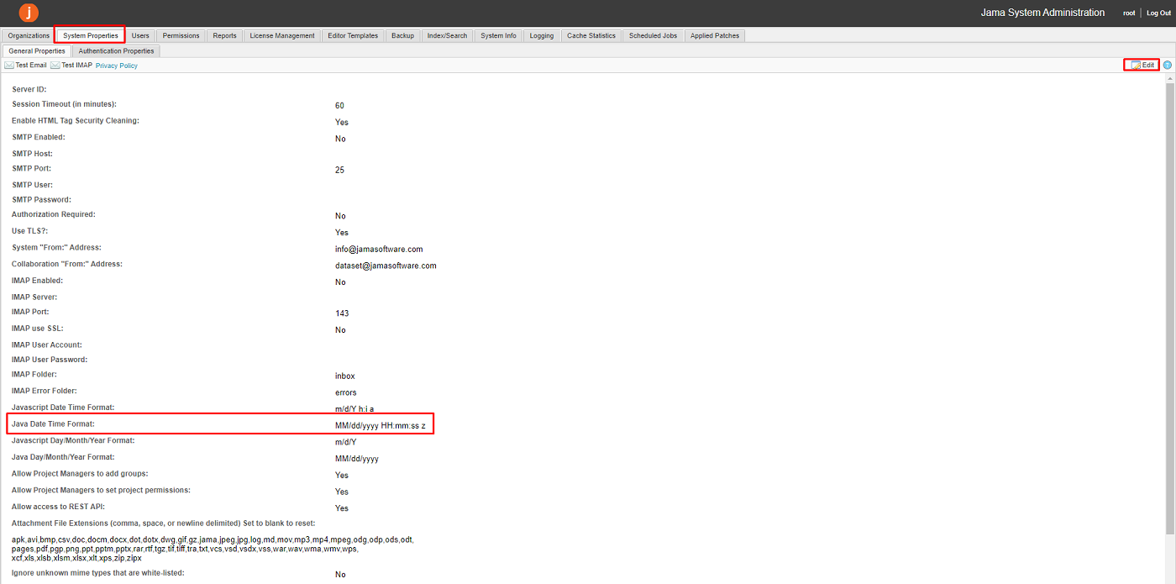The image size is (1176, 584).
Task: Click the Jama logo icon
Action: point(29,13)
